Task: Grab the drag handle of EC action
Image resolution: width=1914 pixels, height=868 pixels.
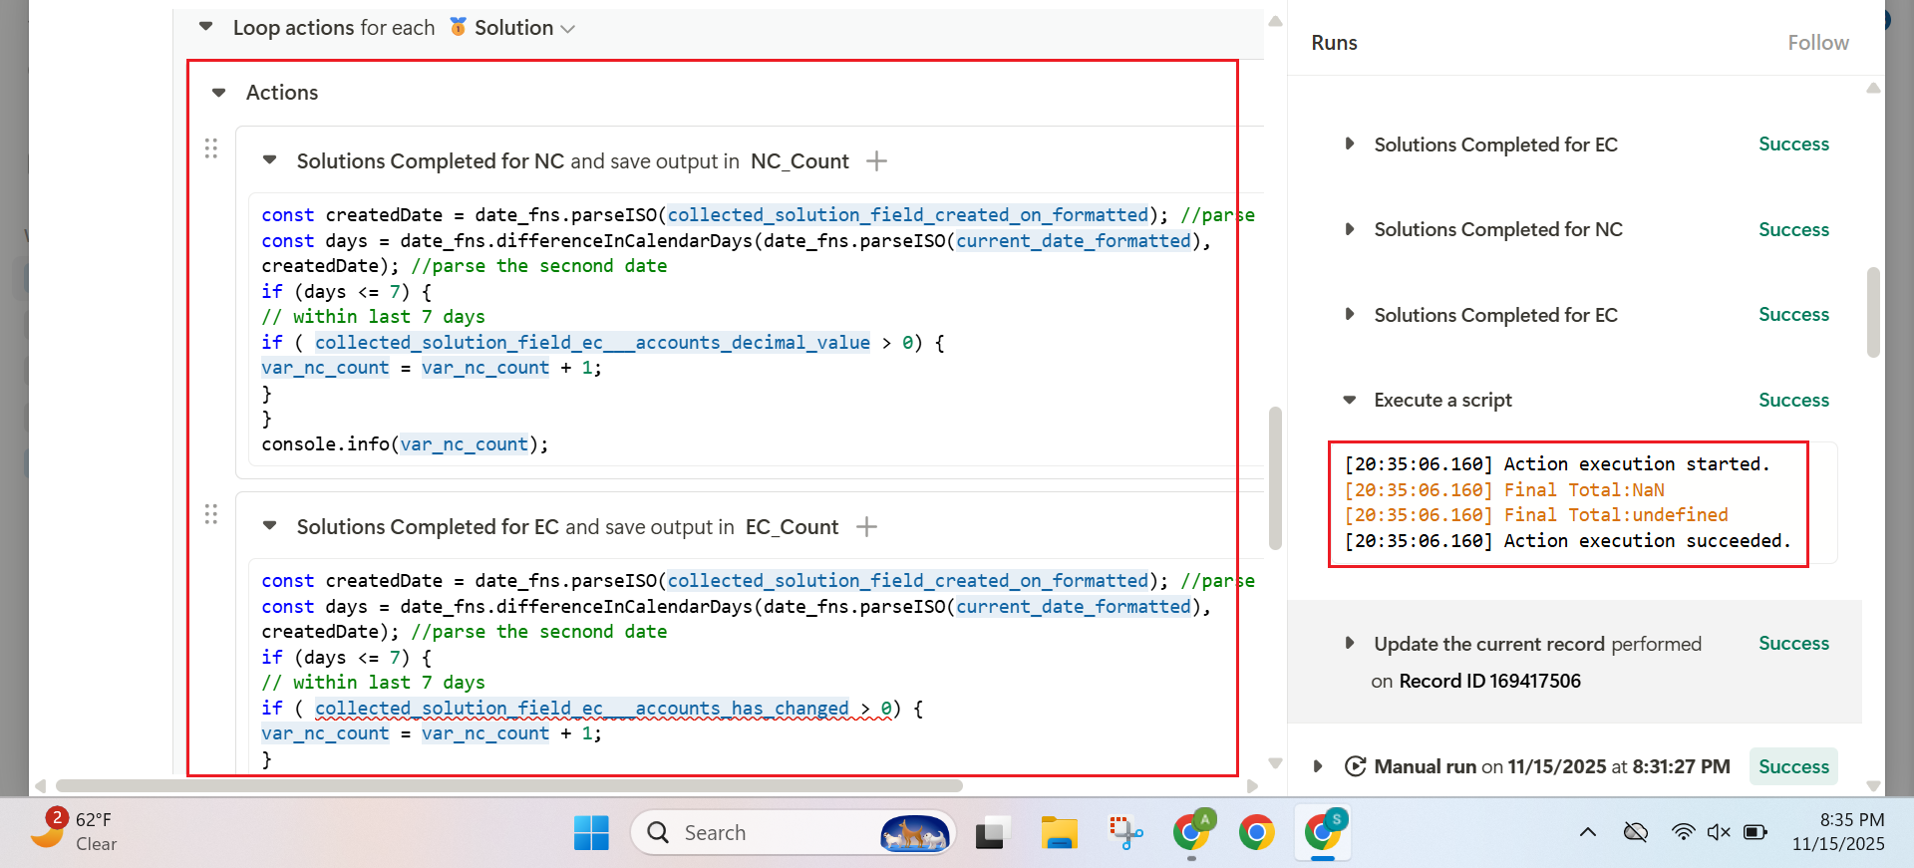Action: tap(211, 514)
